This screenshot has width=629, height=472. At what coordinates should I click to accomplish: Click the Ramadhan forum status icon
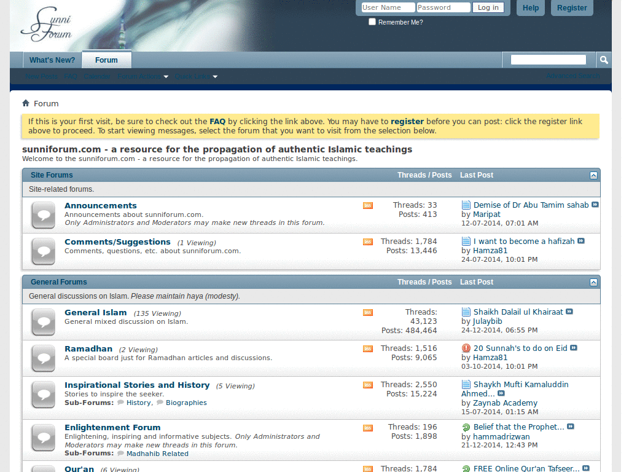tap(44, 358)
